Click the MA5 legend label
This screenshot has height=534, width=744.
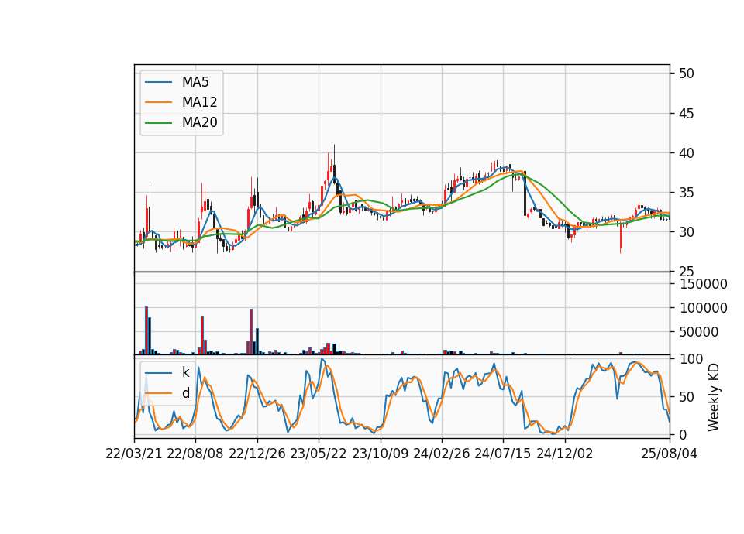coord(195,82)
